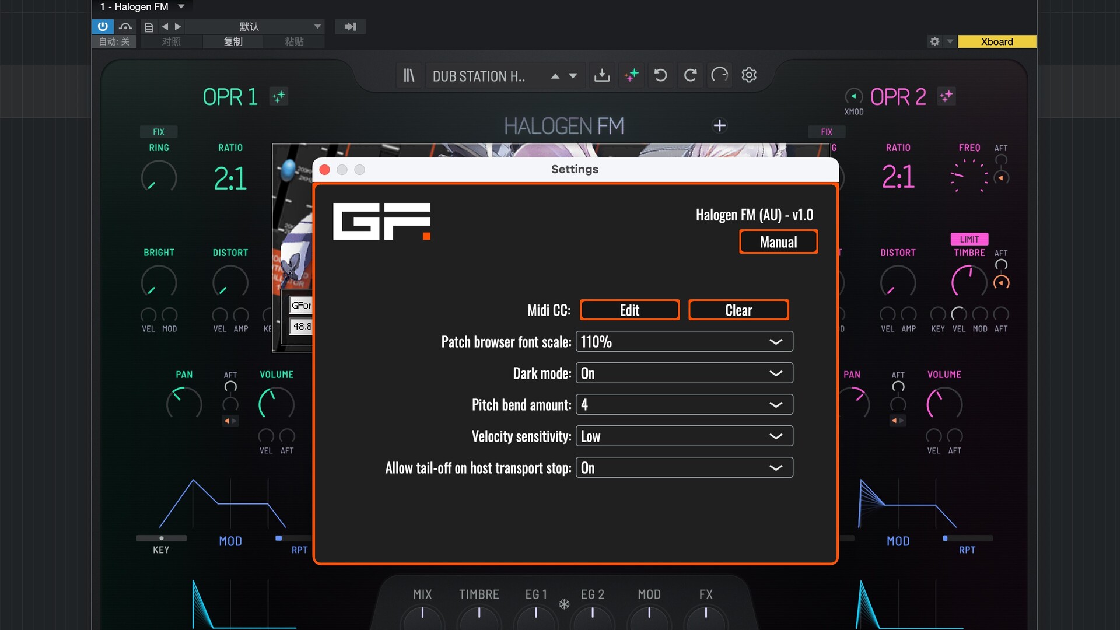This screenshot has width=1120, height=630.
Task: Toggle the LIMIT button above TIMBRE
Action: tap(970, 239)
